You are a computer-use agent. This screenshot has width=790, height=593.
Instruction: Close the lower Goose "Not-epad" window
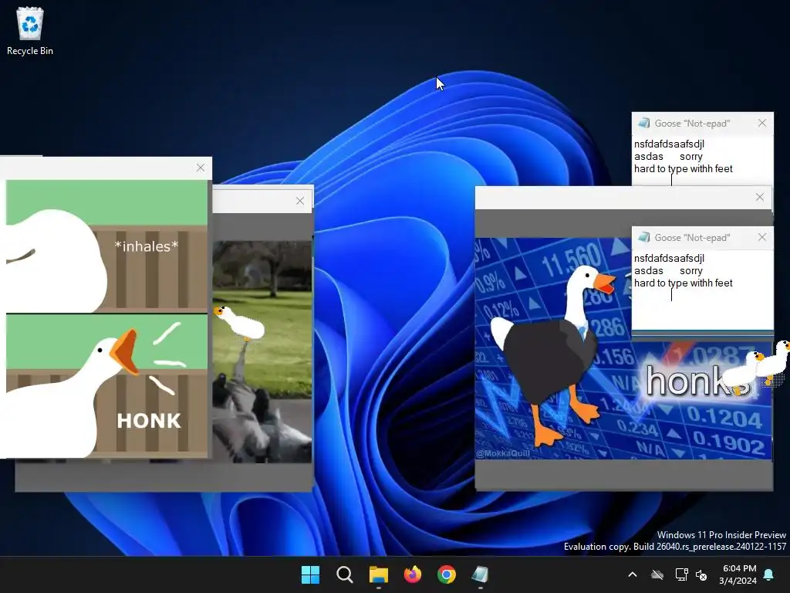(761, 237)
